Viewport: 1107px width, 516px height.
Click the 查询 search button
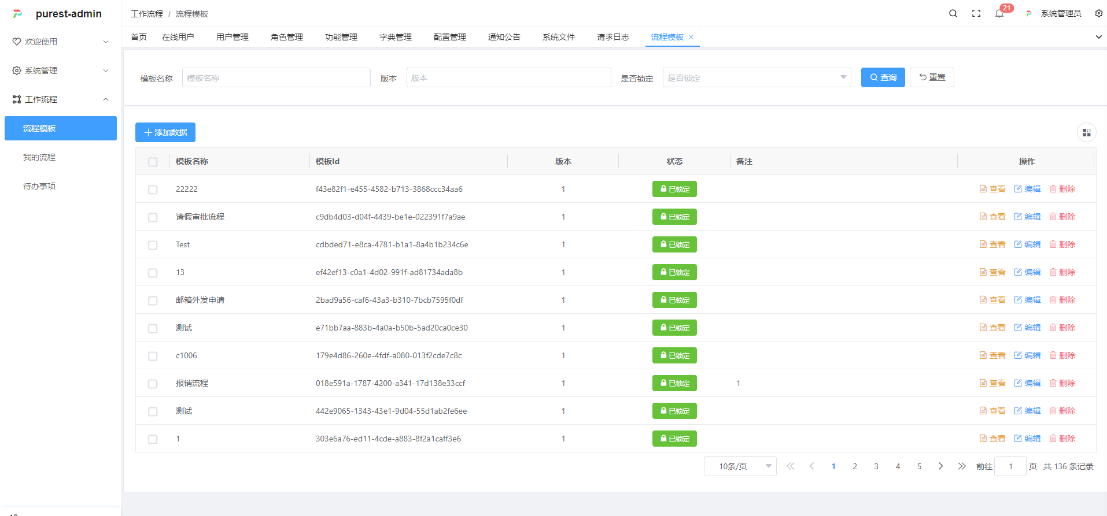click(883, 77)
